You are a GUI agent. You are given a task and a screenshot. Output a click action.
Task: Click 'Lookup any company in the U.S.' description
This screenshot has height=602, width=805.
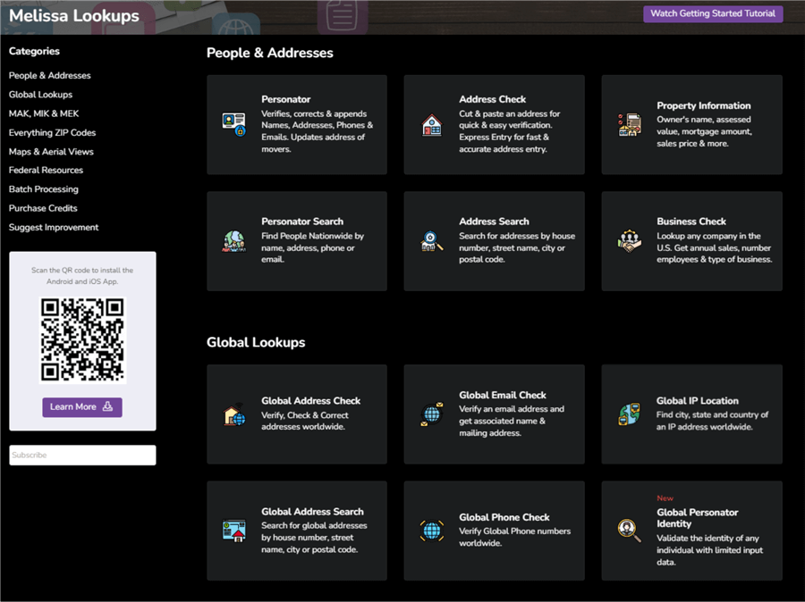714,247
